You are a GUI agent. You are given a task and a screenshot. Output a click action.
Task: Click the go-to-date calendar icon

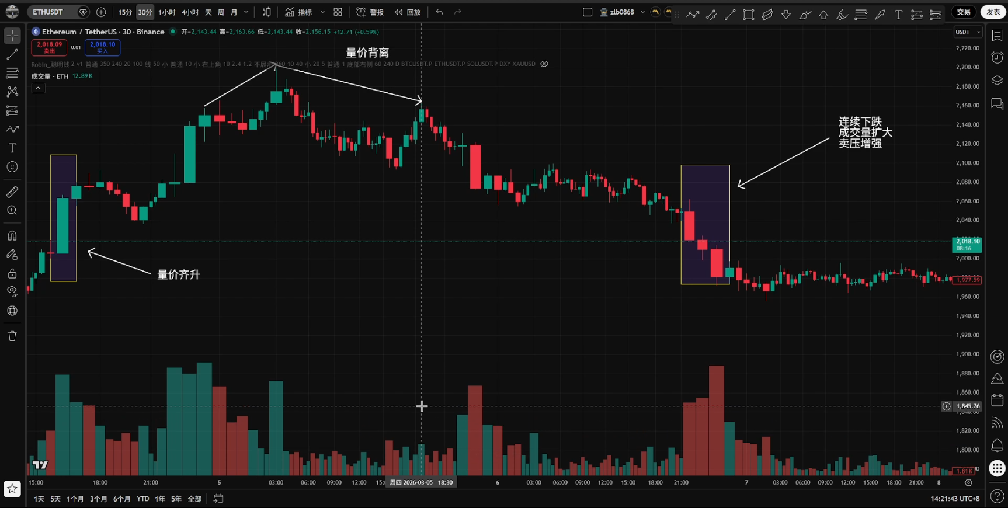click(218, 499)
